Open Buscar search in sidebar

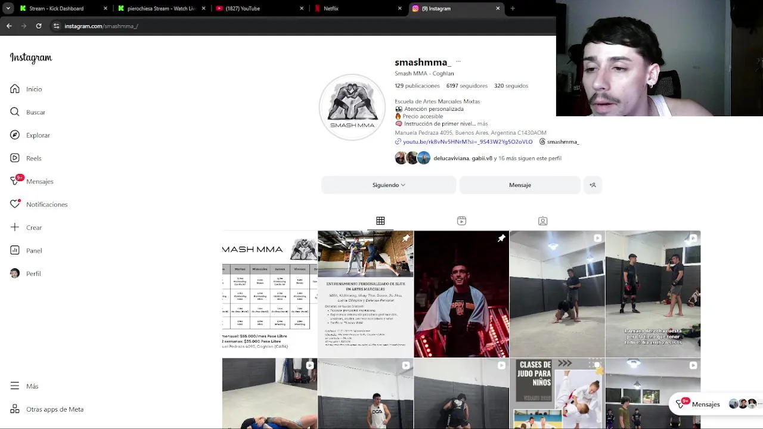(x=27, y=112)
